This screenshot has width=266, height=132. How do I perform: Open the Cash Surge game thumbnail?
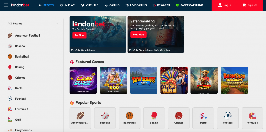click(83, 80)
